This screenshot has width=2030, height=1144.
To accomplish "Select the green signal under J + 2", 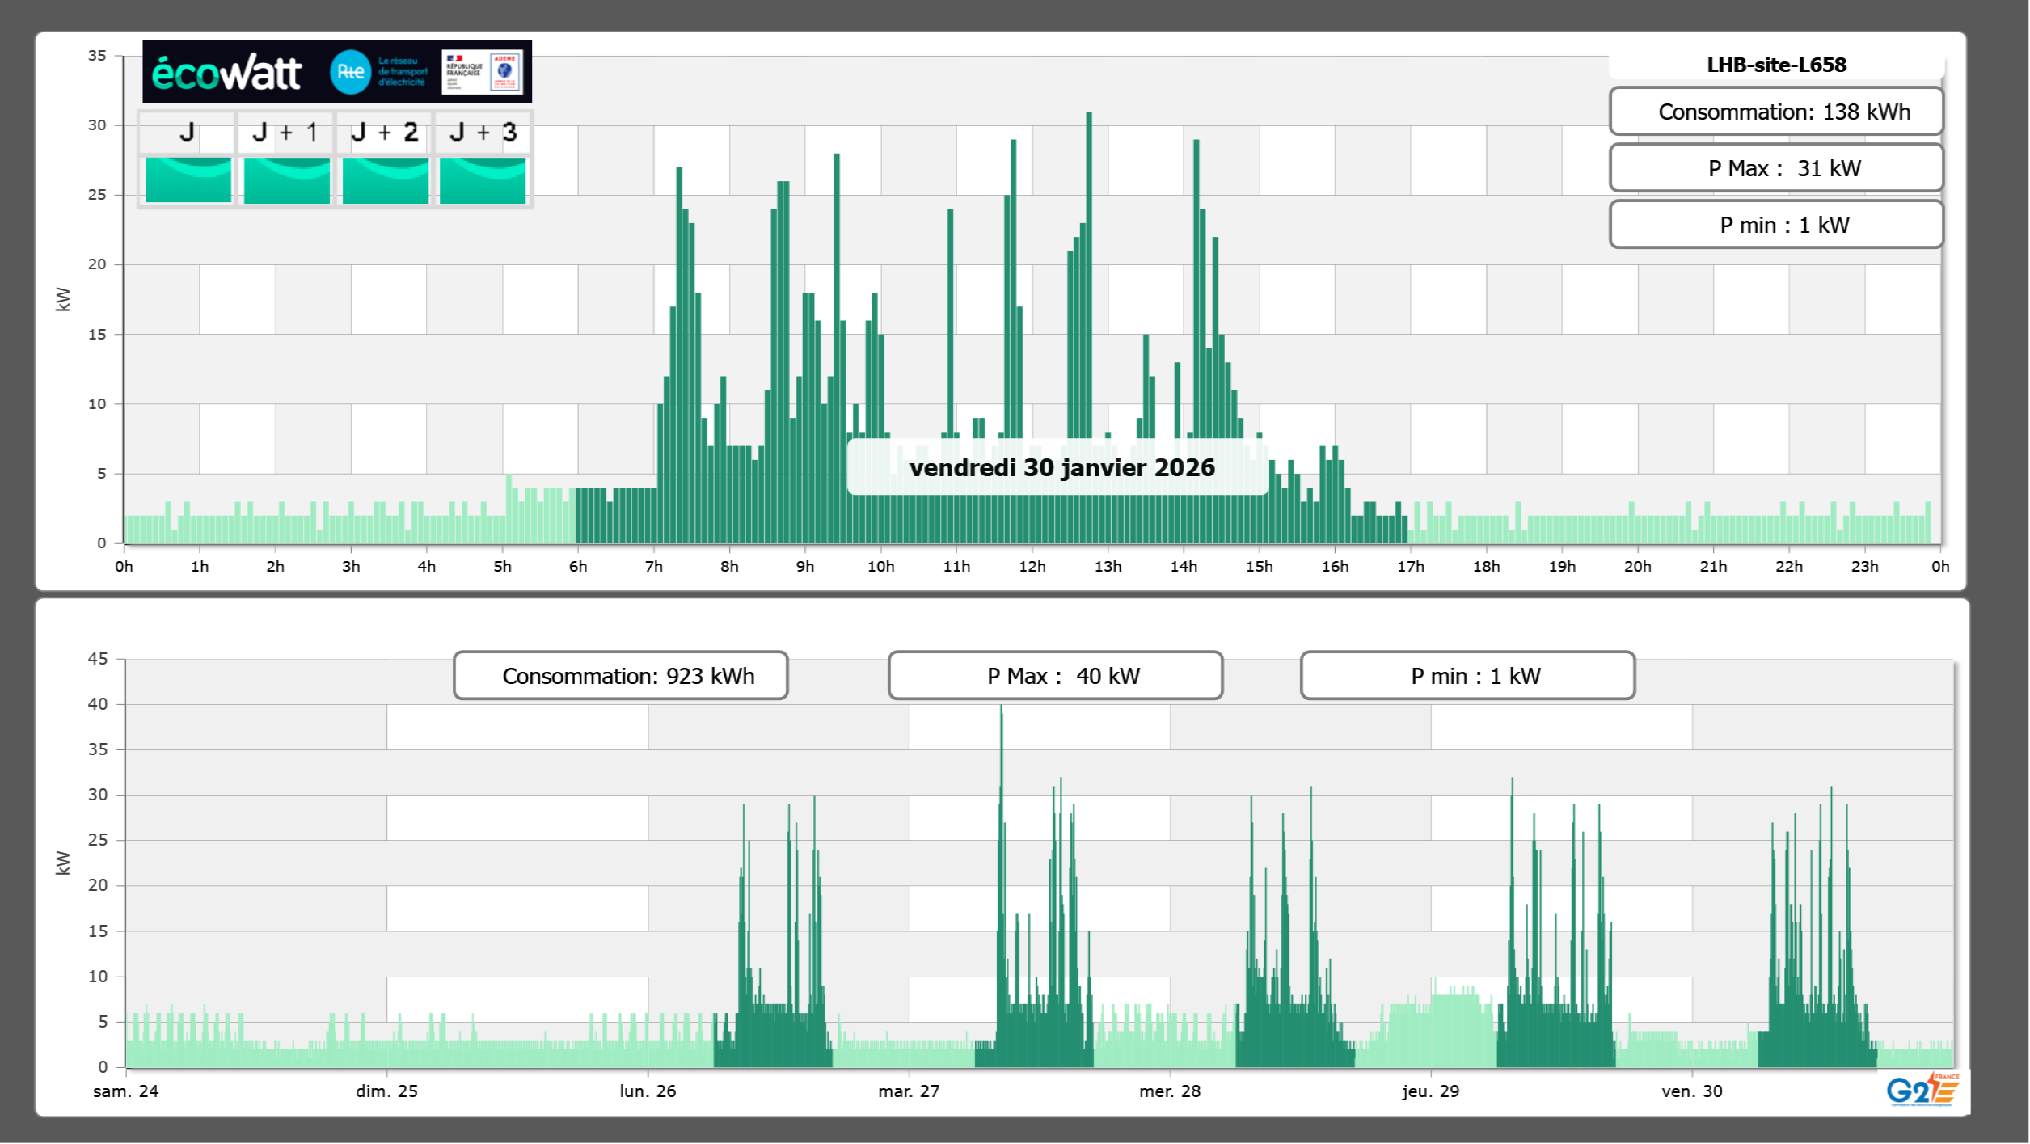I will [x=385, y=180].
